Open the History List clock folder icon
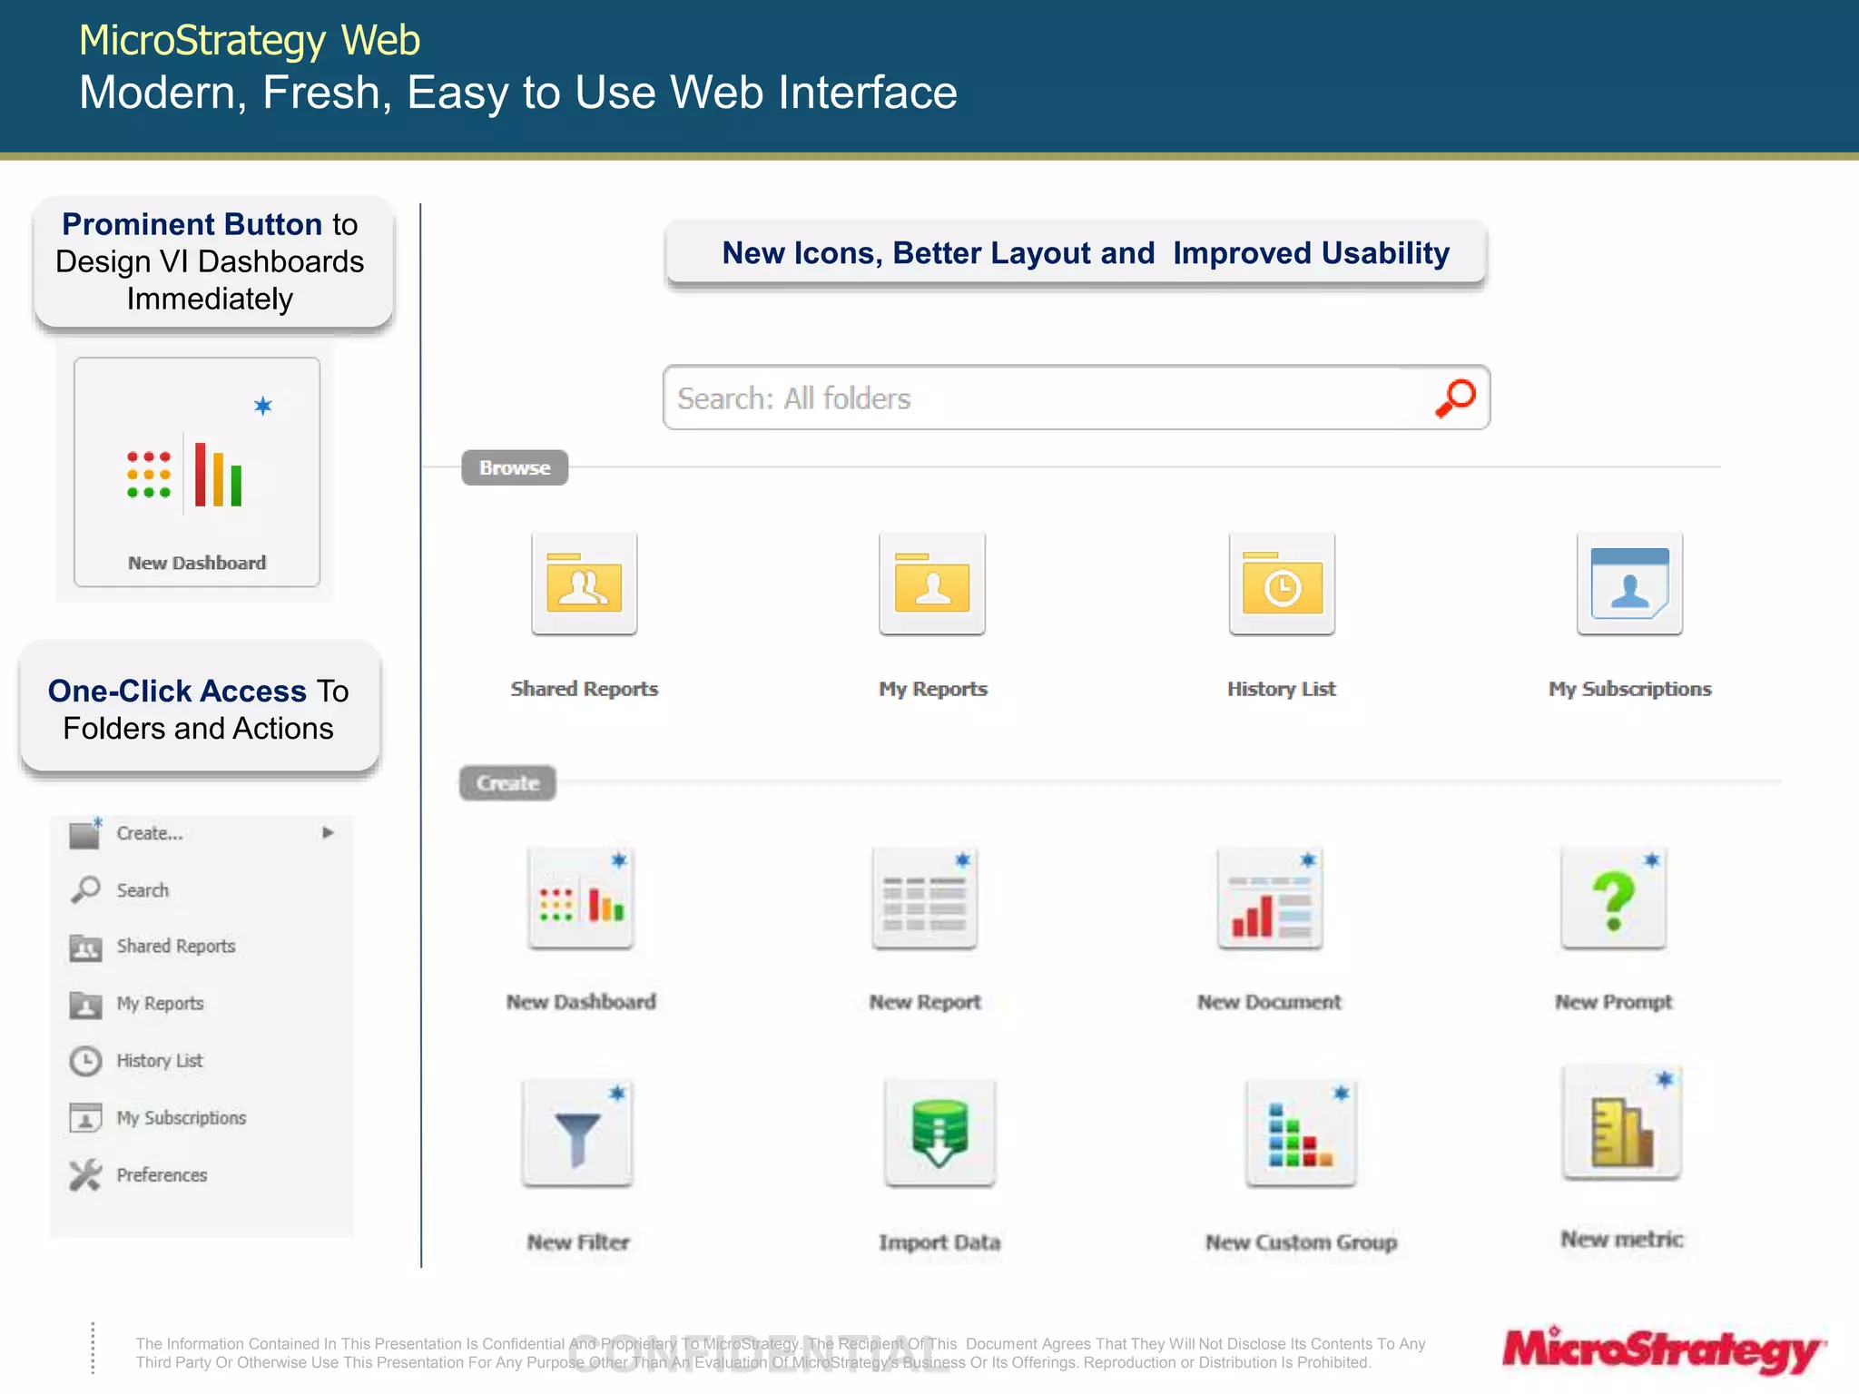This screenshot has width=1859, height=1394. click(1282, 584)
